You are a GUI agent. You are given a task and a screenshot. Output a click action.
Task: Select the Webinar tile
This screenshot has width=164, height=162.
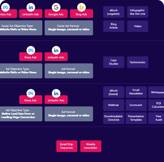[x=114, y=105]
